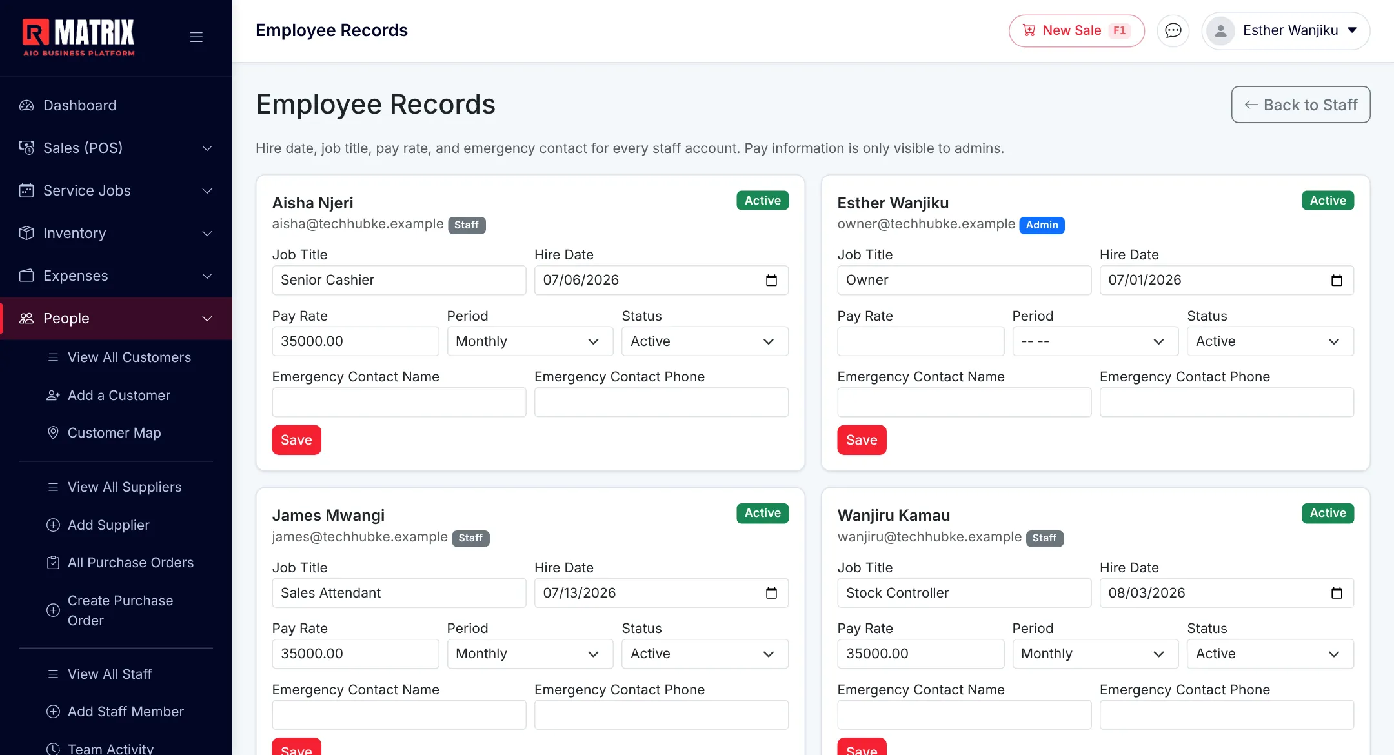Click the All Purchase Orders clipboard icon
The width and height of the screenshot is (1394, 755).
tap(53, 563)
